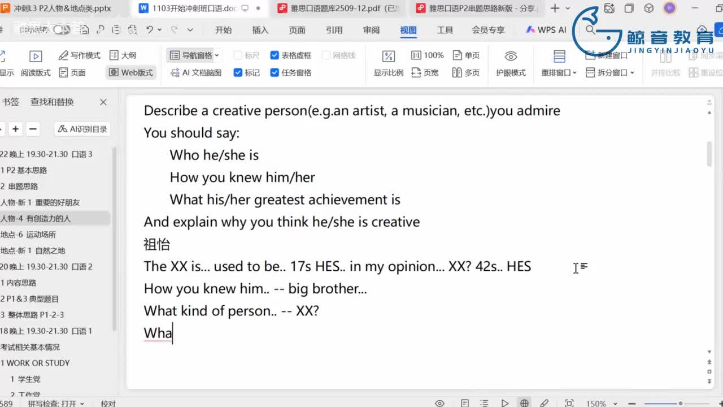723x407 pixels.
Task: Click the WPS AI ribbon button
Action: click(546, 30)
